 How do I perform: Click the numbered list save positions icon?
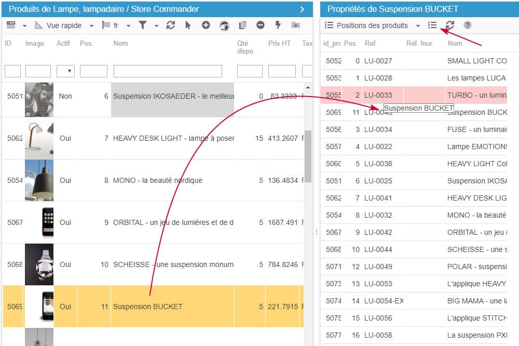tap(432, 25)
